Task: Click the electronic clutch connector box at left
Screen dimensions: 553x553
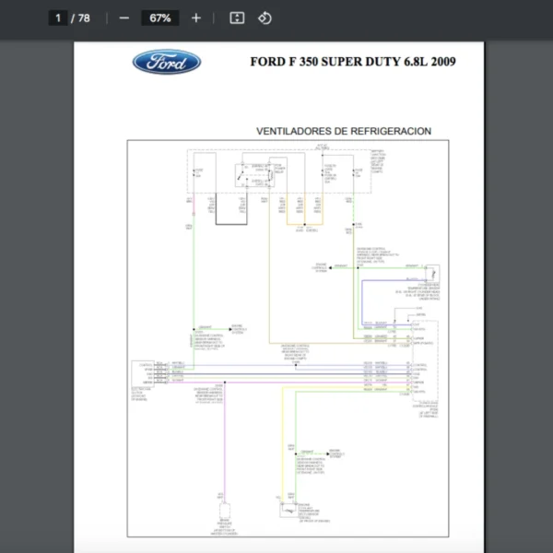Action: point(143,374)
